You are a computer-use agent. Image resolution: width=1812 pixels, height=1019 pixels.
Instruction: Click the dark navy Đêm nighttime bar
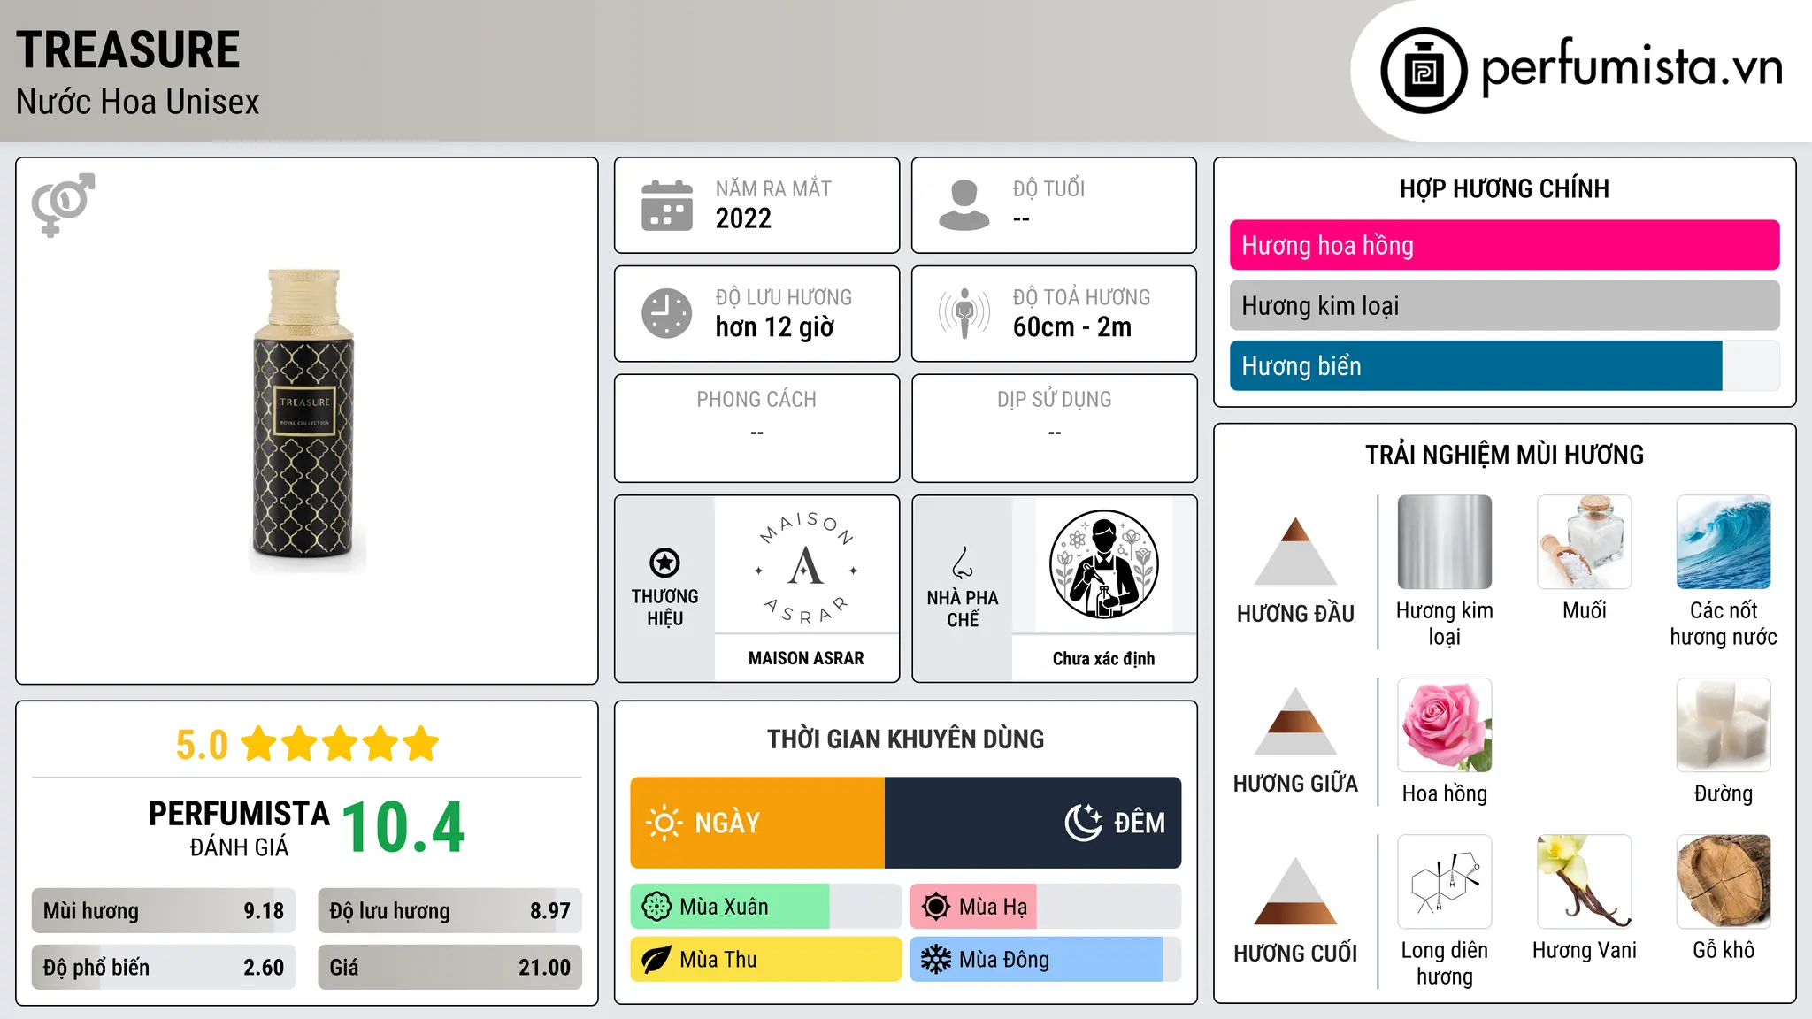pyautogui.click(x=1033, y=823)
